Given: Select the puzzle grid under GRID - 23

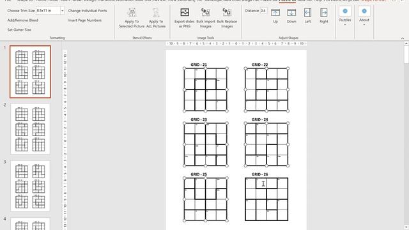Looking at the screenshot, I should coord(206,144).
